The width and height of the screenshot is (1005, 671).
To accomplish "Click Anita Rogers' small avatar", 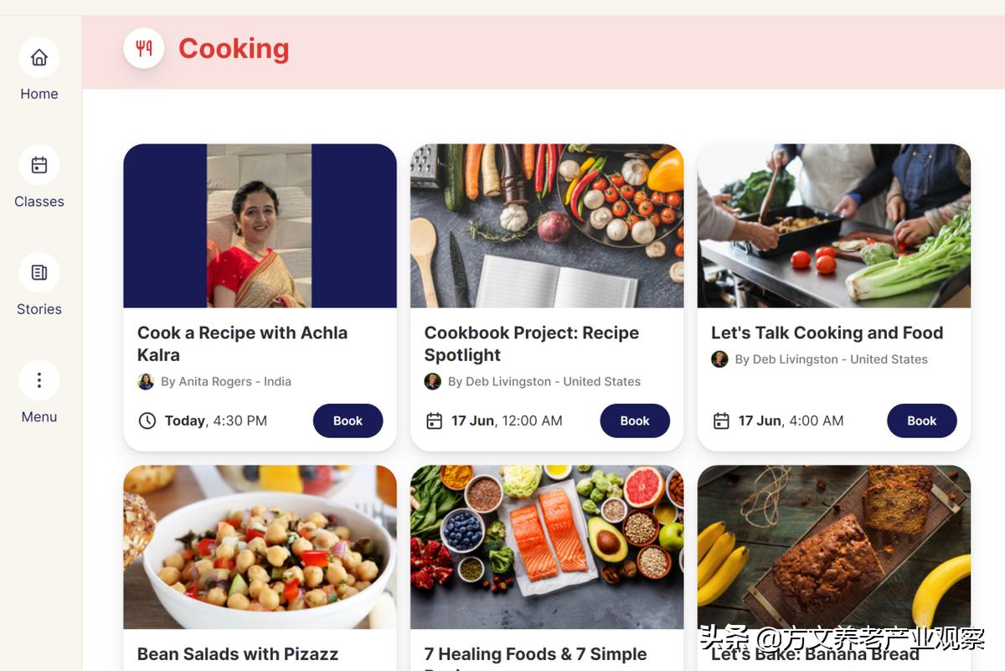I will coord(146,381).
